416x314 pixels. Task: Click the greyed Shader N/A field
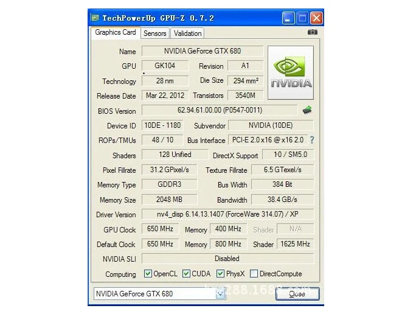point(296,229)
